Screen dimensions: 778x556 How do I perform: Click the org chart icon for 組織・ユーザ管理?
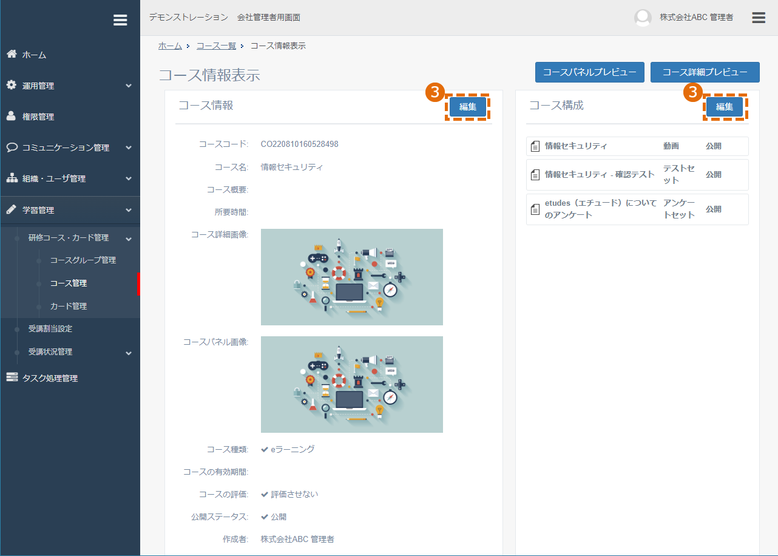coord(12,178)
